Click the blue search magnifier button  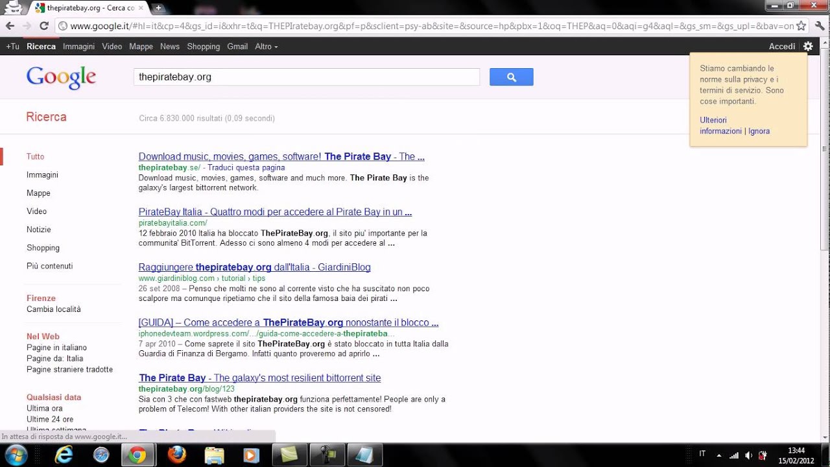pyautogui.click(x=511, y=77)
